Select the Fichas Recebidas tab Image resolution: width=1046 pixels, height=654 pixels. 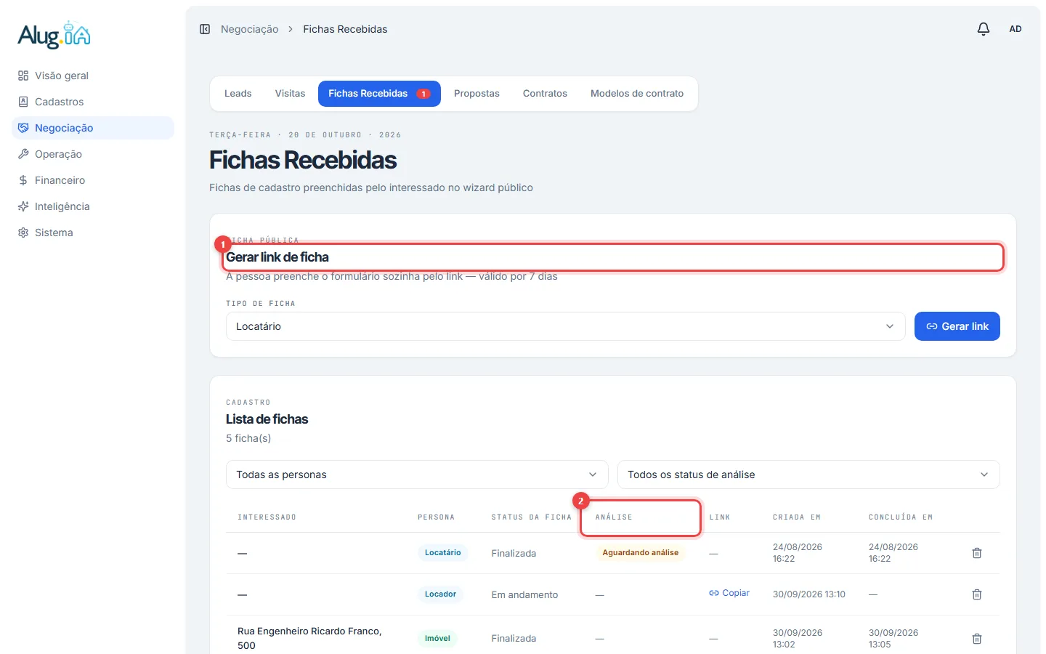coord(379,94)
